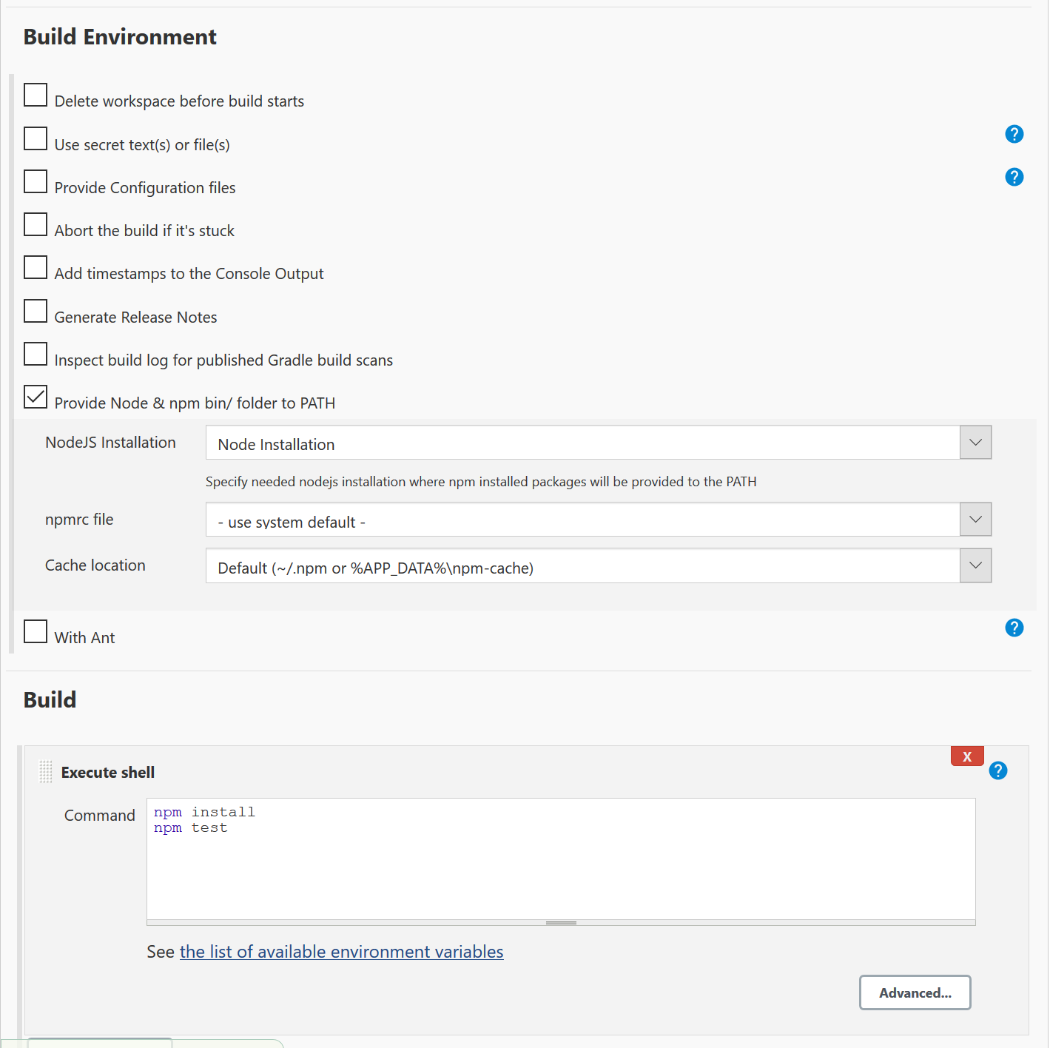Open help icon for With Ant
Viewport: 1050px width, 1048px height.
tap(1014, 628)
